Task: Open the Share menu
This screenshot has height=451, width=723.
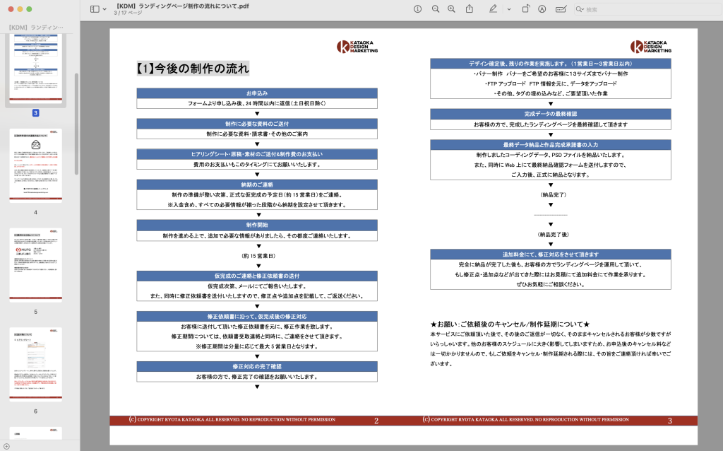Action: pos(470,9)
